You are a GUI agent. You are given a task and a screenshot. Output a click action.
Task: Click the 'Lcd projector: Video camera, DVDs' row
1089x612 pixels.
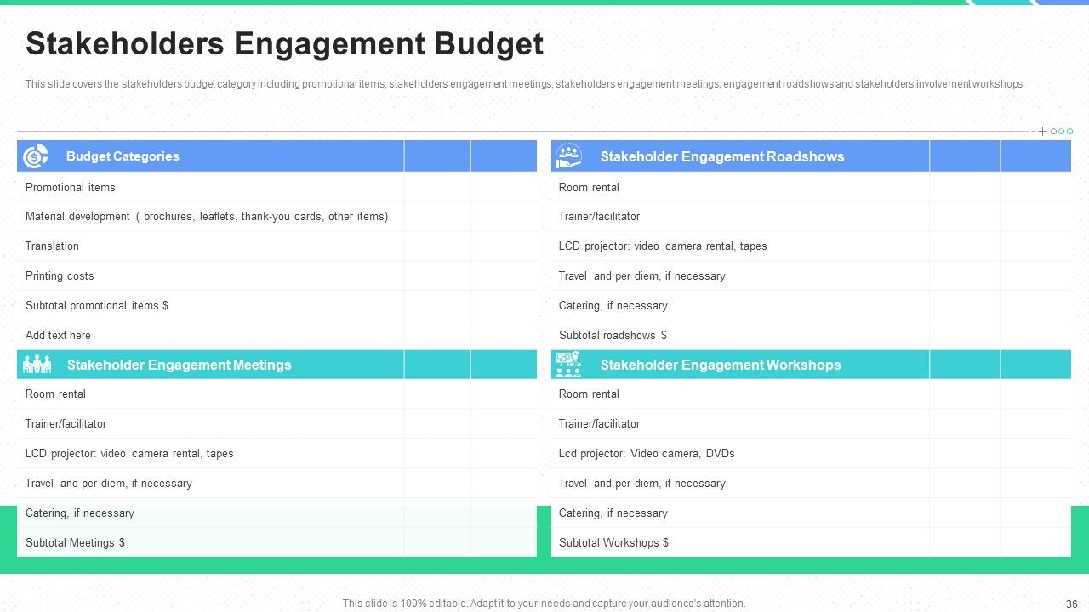tap(811, 454)
